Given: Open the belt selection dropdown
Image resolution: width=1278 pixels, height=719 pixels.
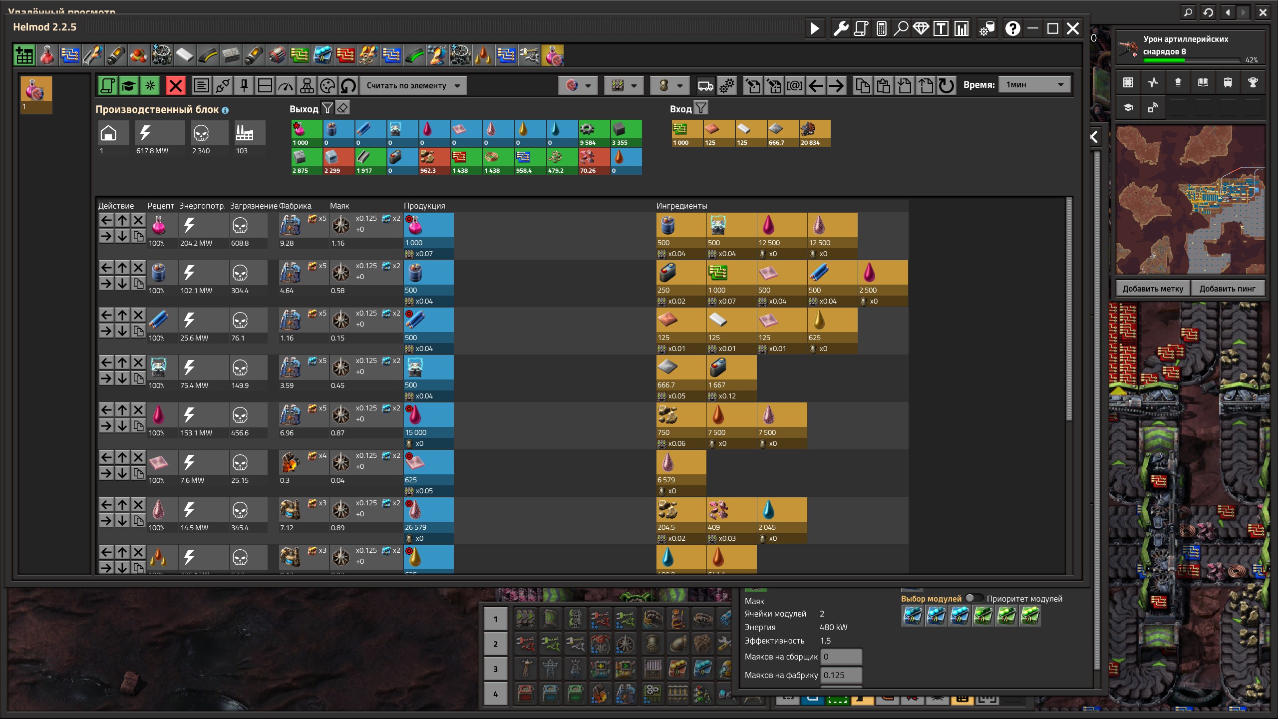Looking at the screenshot, I should 624,85.
